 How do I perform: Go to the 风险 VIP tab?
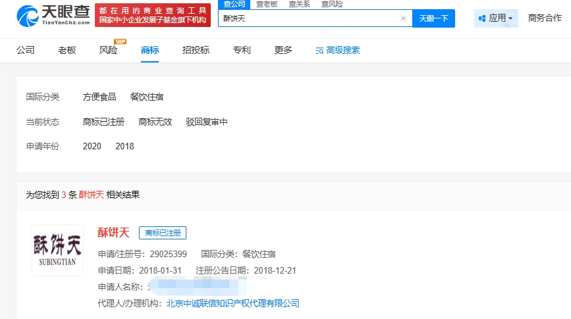click(x=109, y=50)
